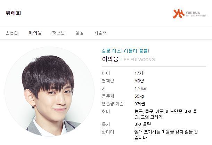Click the AB형 blood type value
Viewport: 212px width, 145px height.
139,81
